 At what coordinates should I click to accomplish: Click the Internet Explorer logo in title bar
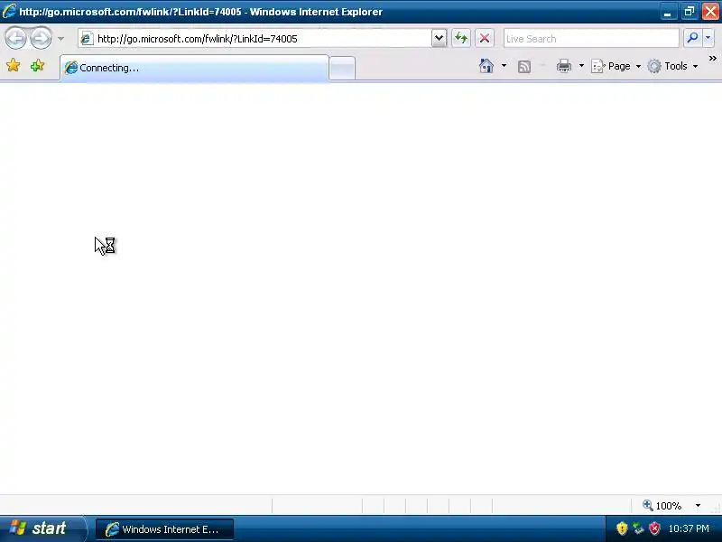coord(9,11)
